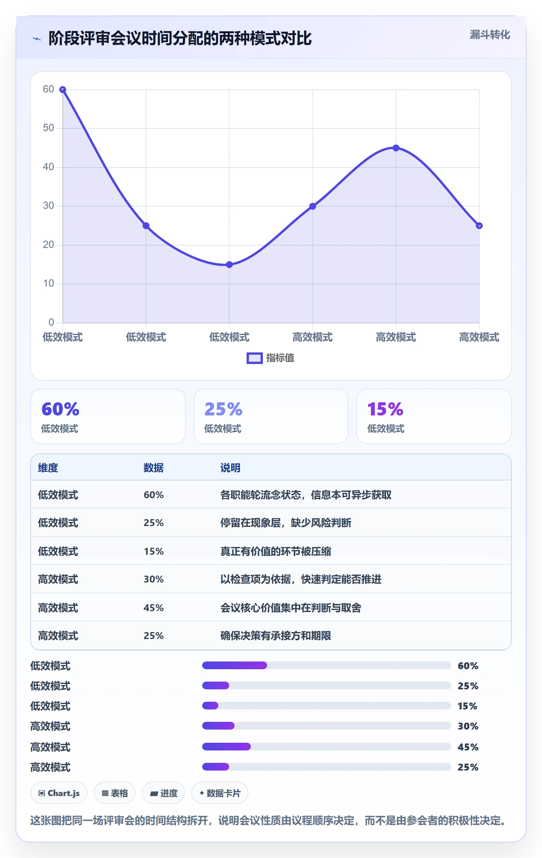
Task: Select the chart data point at value 45
Action: pos(396,148)
